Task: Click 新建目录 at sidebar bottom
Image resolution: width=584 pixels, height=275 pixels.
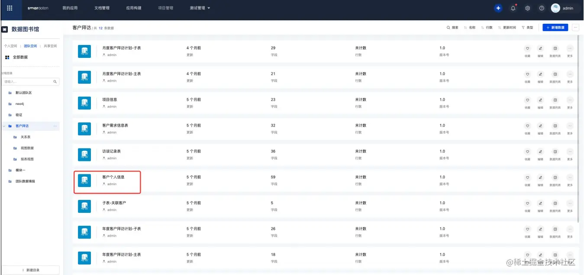Action: tap(31, 270)
